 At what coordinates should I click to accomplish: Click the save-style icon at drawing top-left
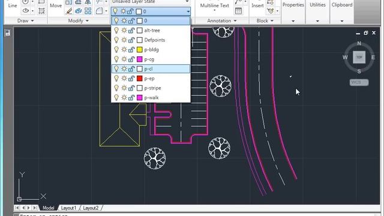click(x=8, y=33)
